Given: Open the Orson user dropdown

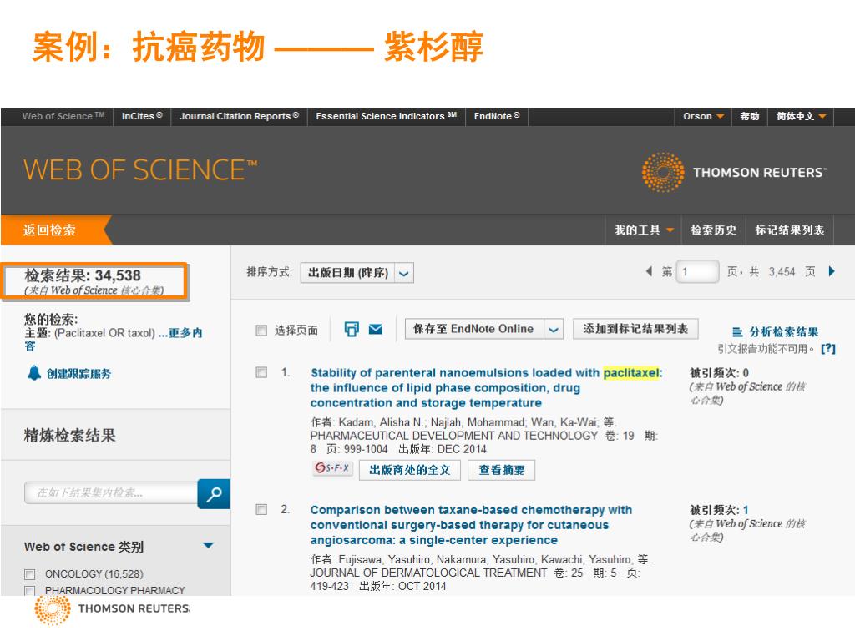Looking at the screenshot, I should [703, 116].
